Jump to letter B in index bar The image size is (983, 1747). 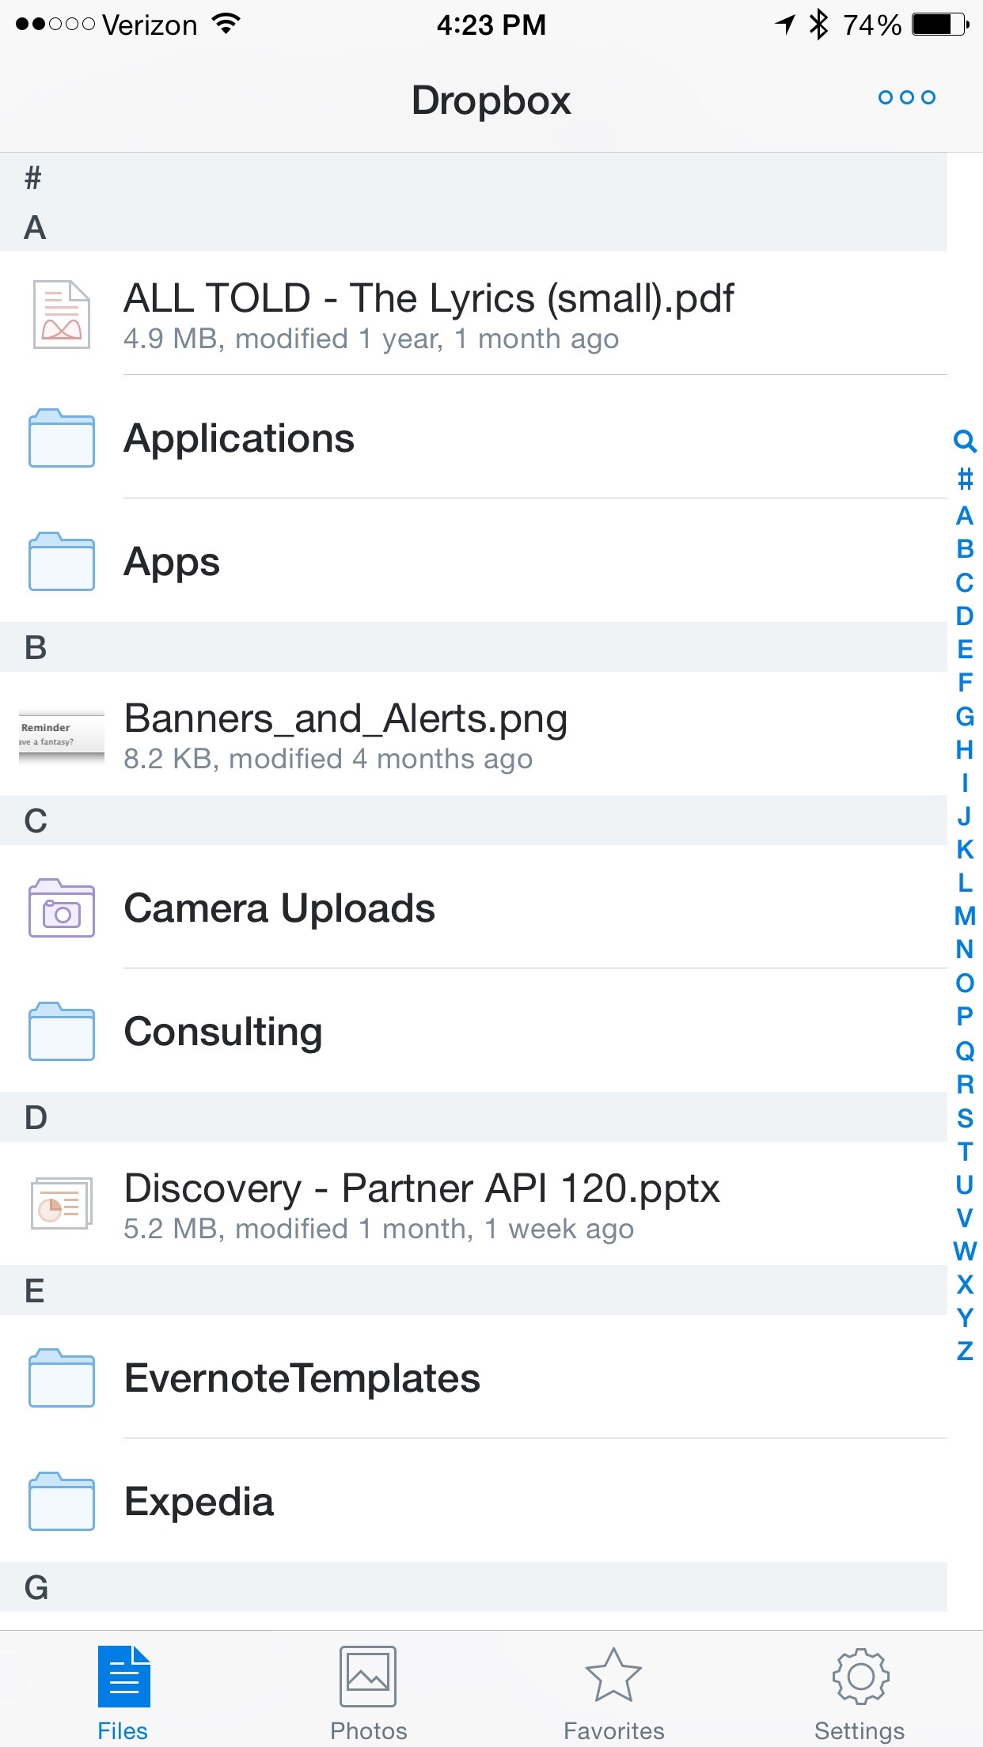click(x=965, y=549)
